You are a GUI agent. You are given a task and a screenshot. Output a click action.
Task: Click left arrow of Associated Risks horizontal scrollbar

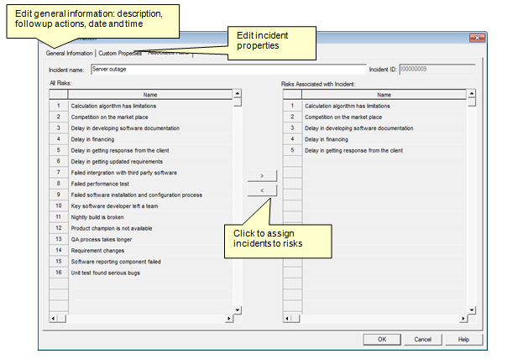287,319
